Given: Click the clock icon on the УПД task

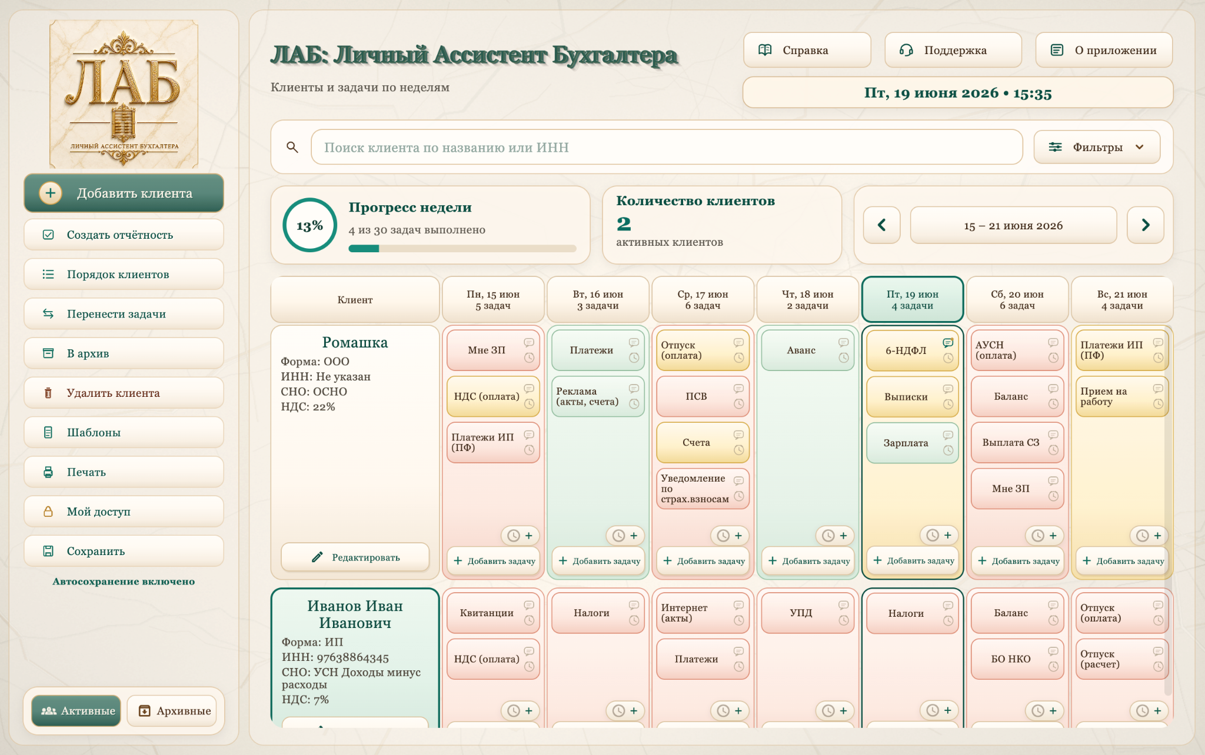Looking at the screenshot, I should coord(843,620).
